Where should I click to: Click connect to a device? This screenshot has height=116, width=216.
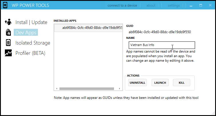tap(122, 5)
